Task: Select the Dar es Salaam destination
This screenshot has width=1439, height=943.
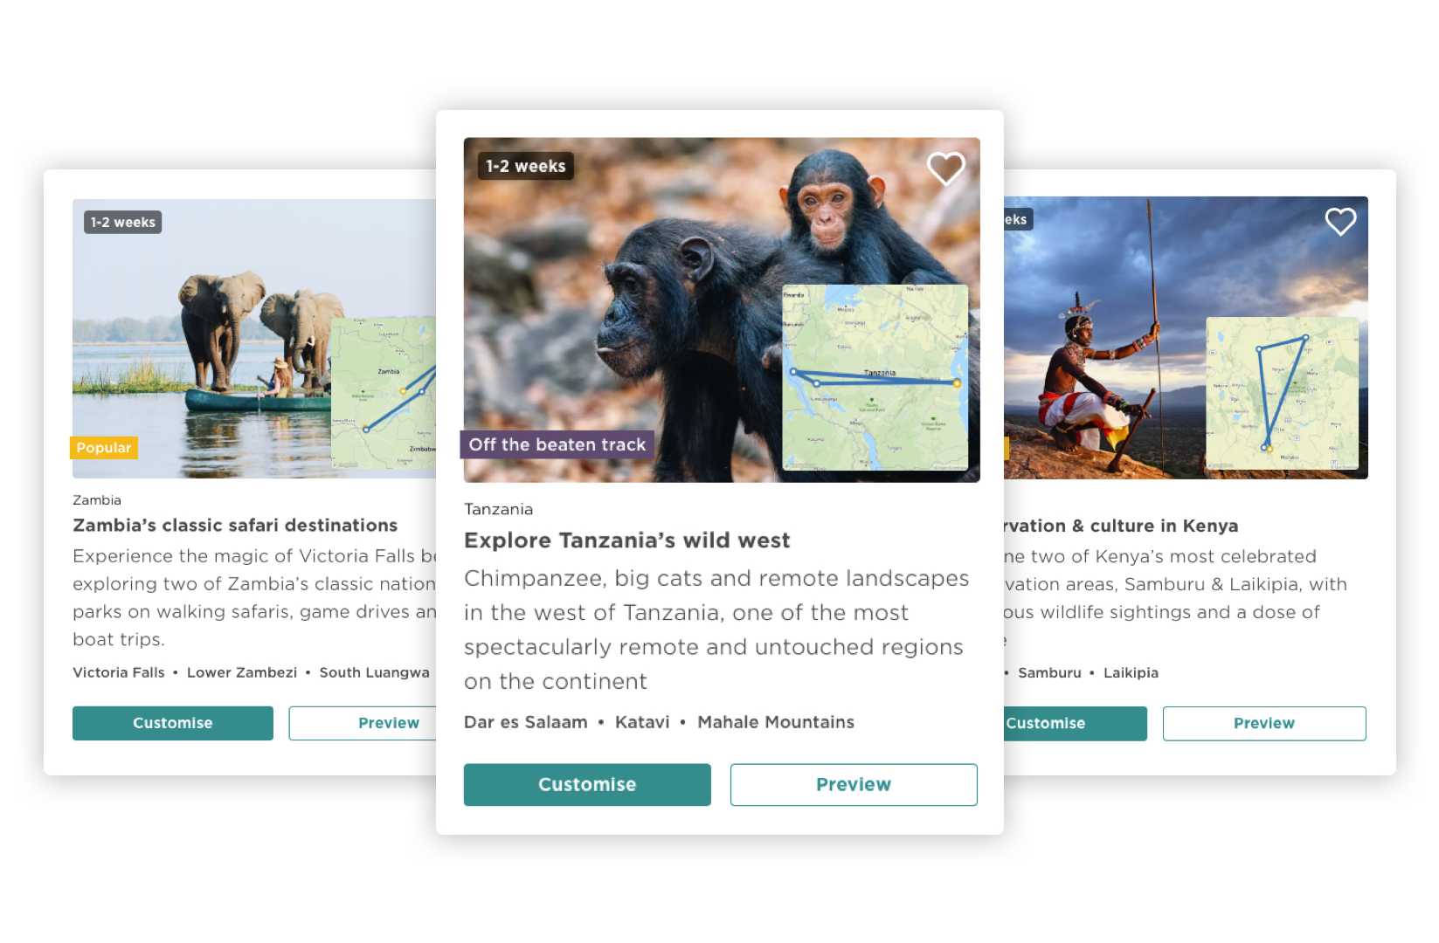Action: click(526, 722)
